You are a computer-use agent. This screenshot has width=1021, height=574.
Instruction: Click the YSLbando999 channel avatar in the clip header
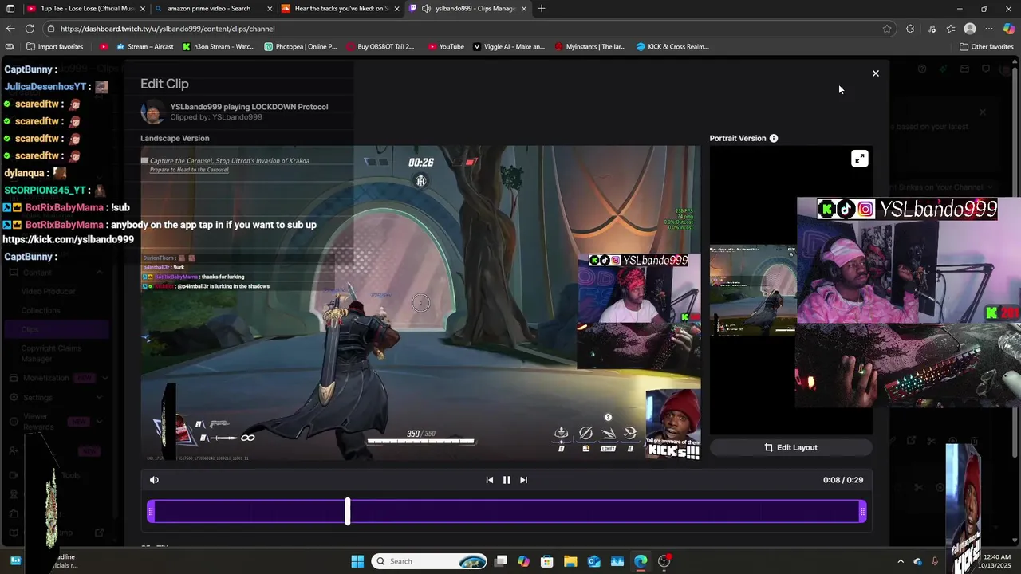tap(152, 112)
